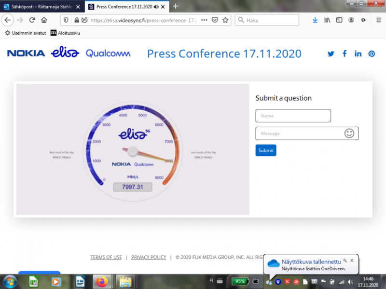
Task: Bookmark this page with the star
Action: pyautogui.click(x=225, y=20)
